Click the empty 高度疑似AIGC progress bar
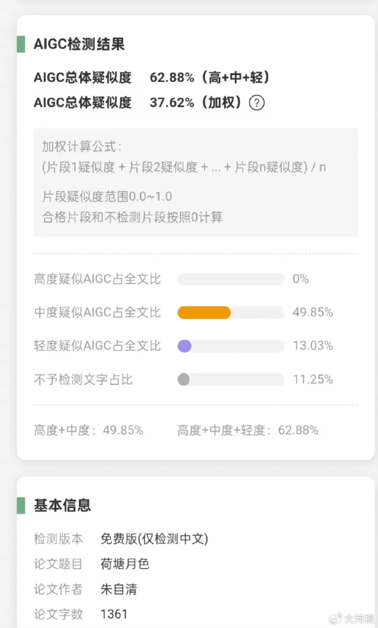Screen dimensions: 378x628 coord(231,279)
